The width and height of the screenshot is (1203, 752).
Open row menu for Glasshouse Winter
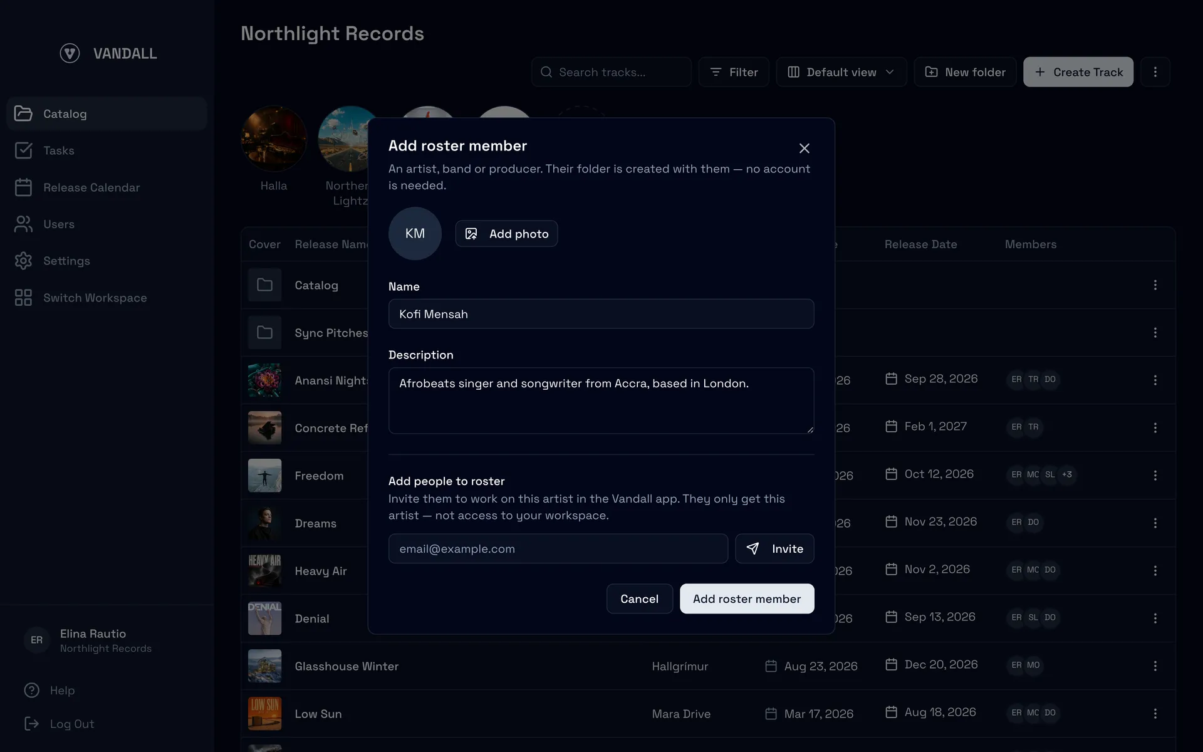click(x=1155, y=666)
